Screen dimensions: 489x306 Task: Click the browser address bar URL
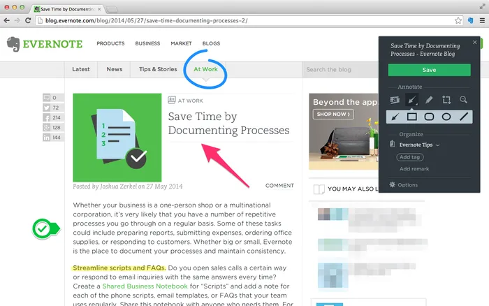point(147,20)
